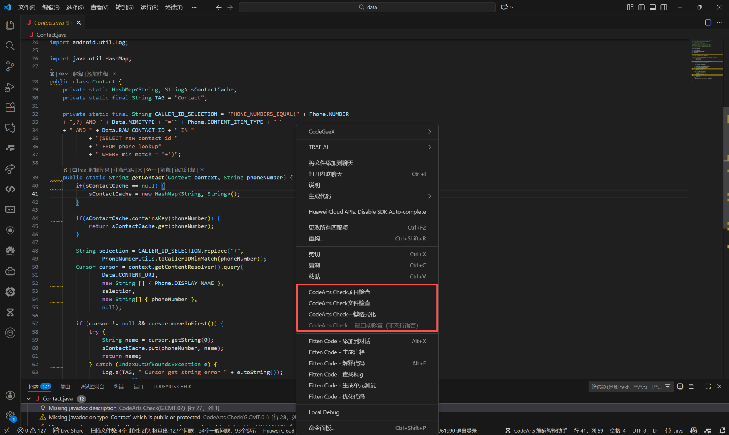Collapse the Contact.java problems group

[29, 399]
